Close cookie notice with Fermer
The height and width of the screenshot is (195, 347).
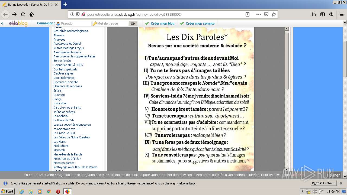pyautogui.click(x=333, y=175)
